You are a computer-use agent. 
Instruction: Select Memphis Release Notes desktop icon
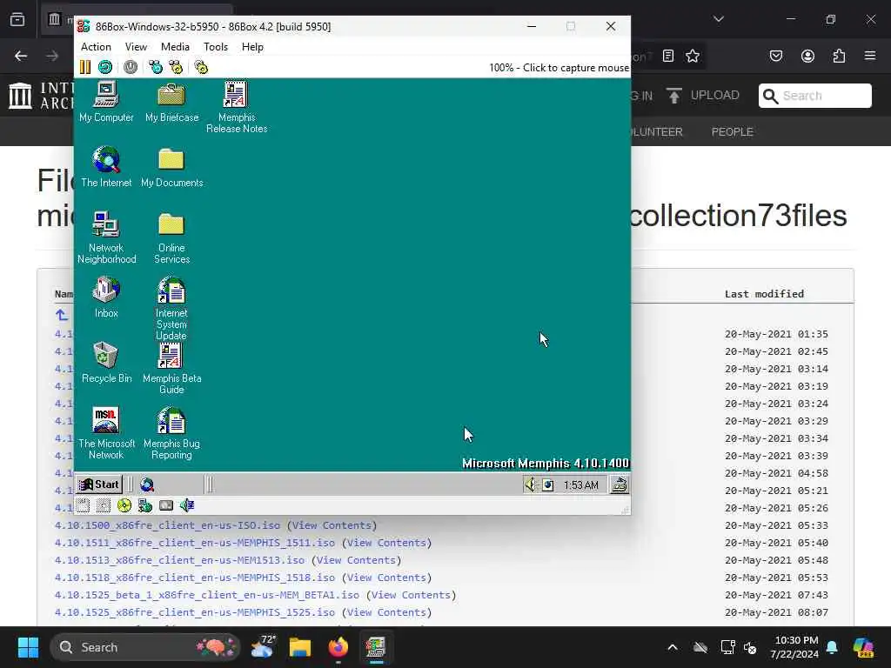click(x=237, y=107)
